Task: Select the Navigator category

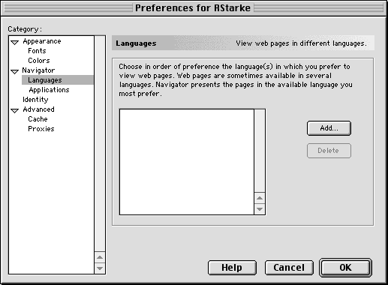Action: coord(38,70)
